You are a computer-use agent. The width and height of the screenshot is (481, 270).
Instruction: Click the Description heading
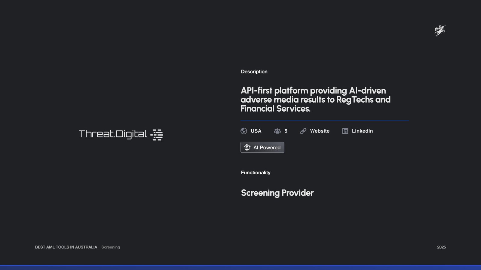tap(254, 72)
